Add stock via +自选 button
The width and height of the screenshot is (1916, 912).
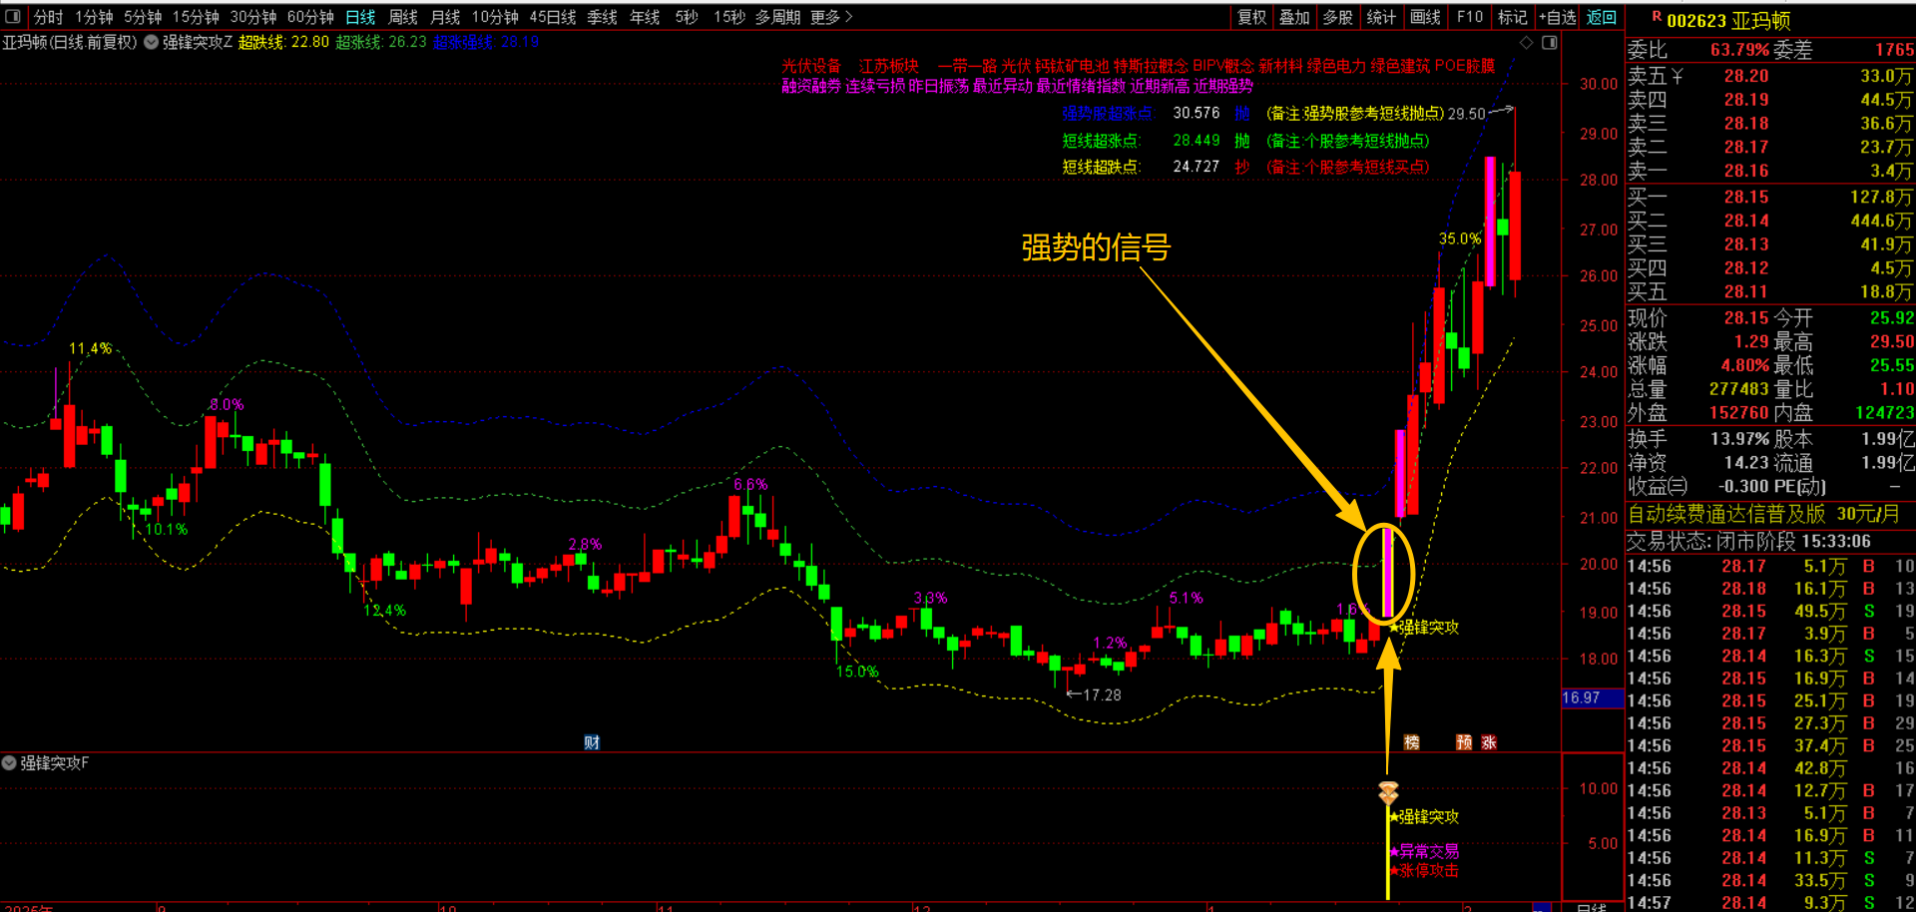(1558, 17)
